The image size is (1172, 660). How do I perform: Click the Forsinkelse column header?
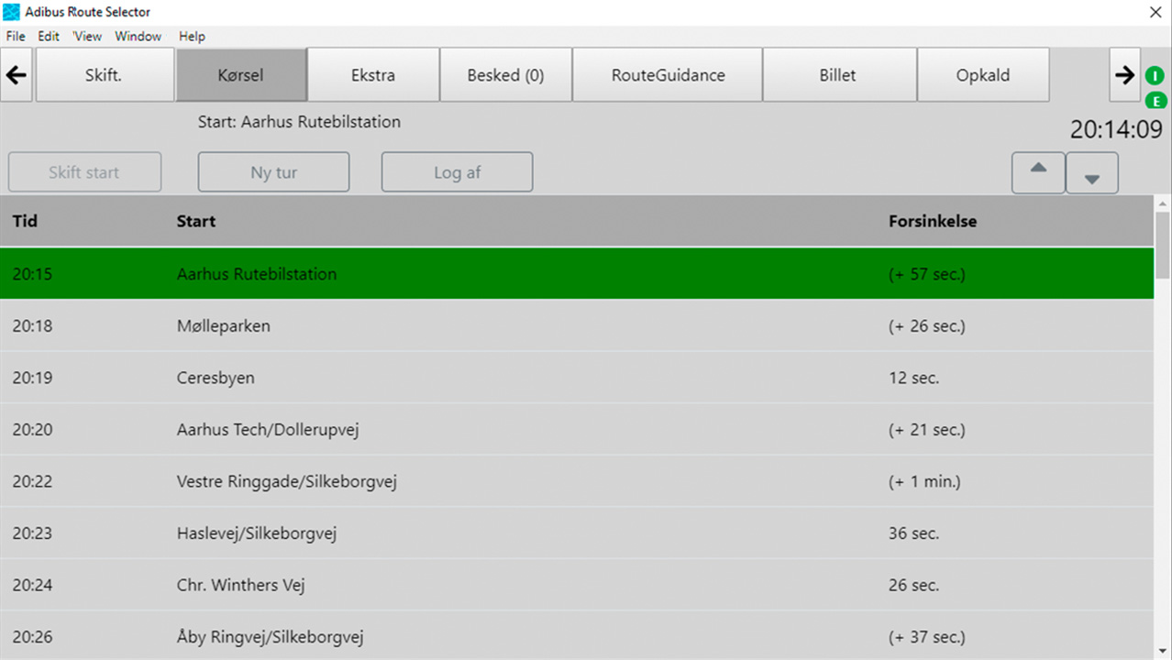pyautogui.click(x=933, y=221)
